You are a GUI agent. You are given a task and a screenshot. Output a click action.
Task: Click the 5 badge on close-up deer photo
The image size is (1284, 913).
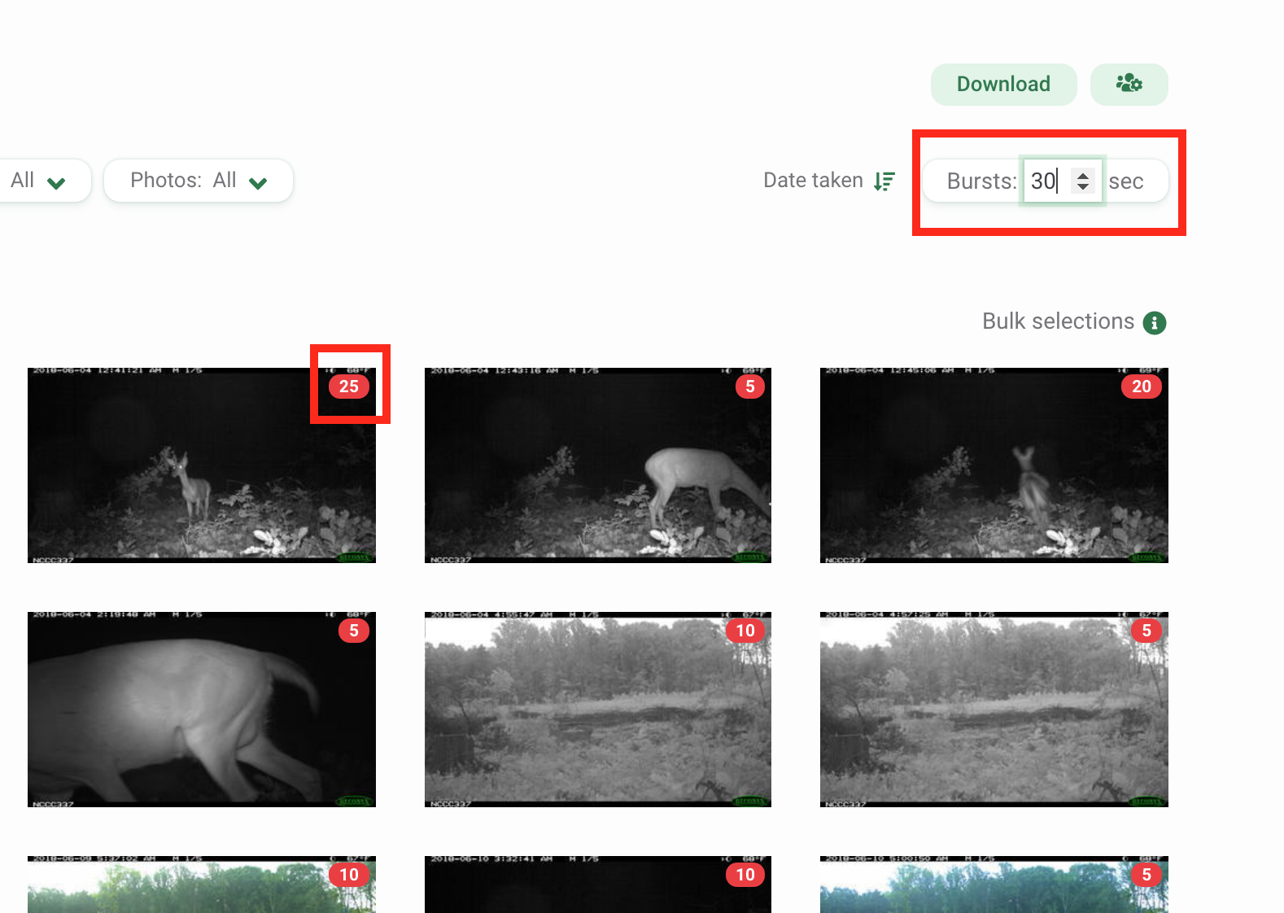(354, 631)
